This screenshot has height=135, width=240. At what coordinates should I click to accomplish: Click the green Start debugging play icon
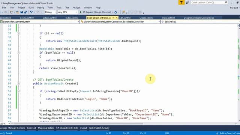click(x=81, y=12)
